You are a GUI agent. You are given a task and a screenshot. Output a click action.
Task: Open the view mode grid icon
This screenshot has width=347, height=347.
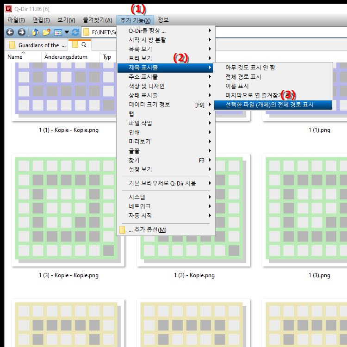[x=58, y=32]
